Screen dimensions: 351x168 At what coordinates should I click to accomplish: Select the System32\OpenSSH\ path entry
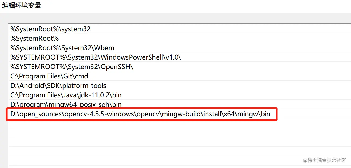pyautogui.click(x=72, y=67)
